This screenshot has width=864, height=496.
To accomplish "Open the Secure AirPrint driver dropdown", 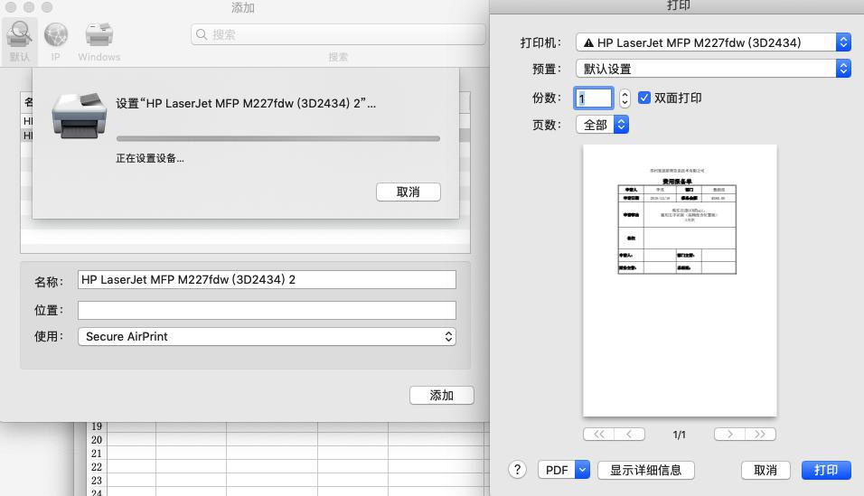I will click(x=267, y=337).
